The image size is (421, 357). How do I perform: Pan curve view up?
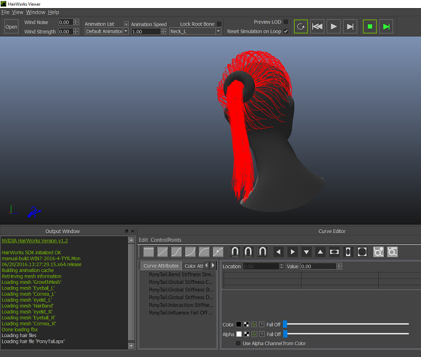[x=320, y=252]
